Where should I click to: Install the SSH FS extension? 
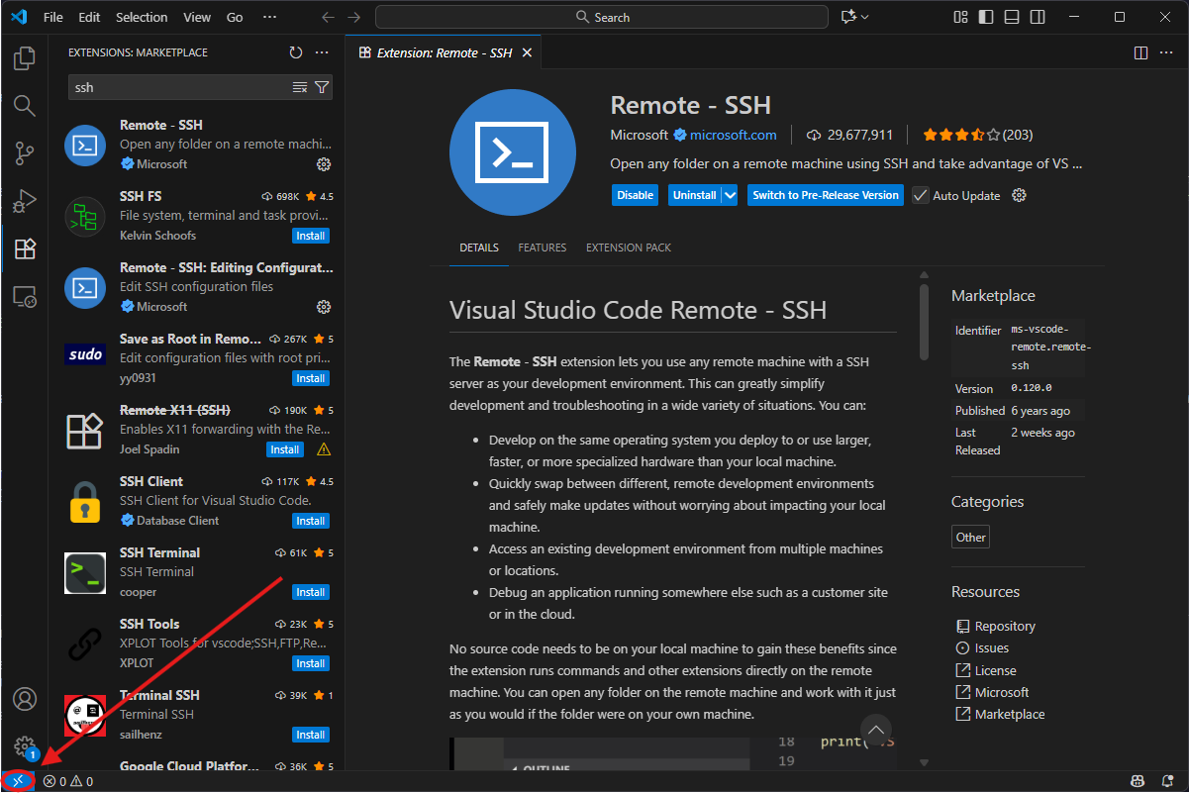[311, 236]
